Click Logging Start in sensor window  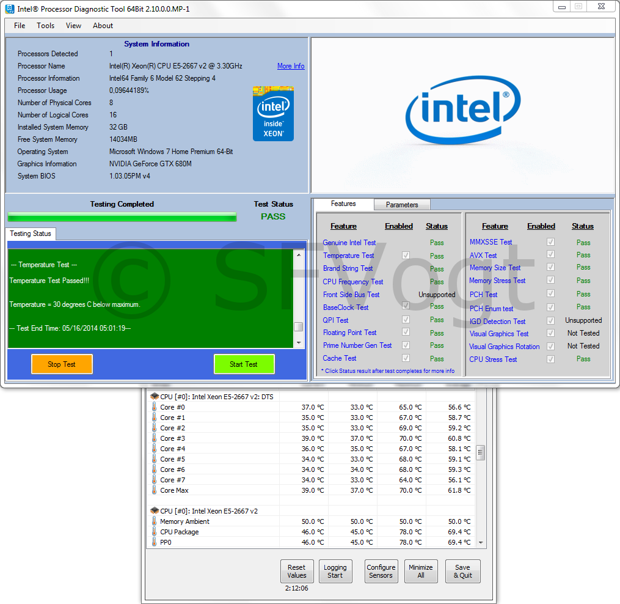point(335,571)
